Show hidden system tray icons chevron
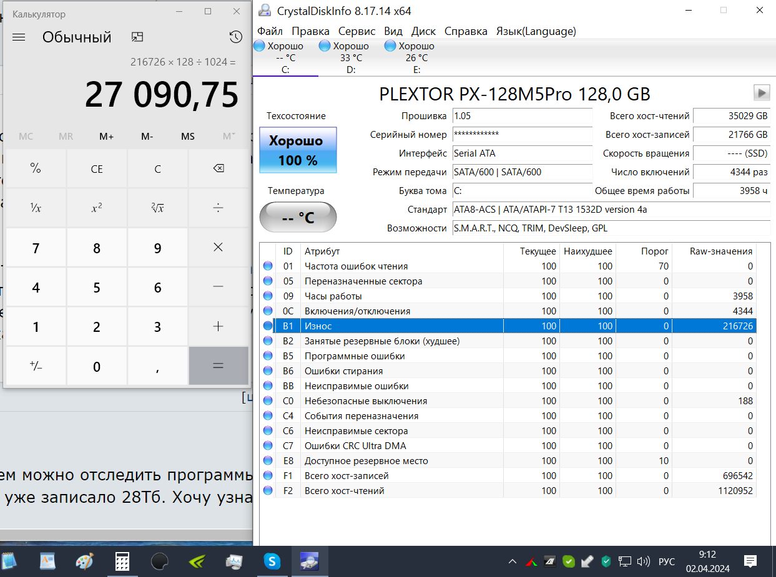The width and height of the screenshot is (776, 577). point(513,561)
